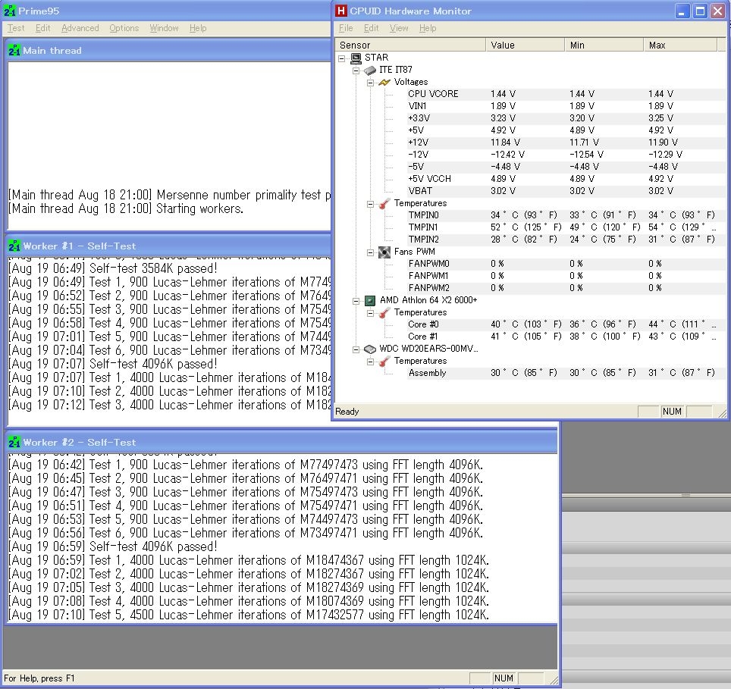Collapse Temperatures under the WDC drive
The image size is (731, 689).
[371, 361]
